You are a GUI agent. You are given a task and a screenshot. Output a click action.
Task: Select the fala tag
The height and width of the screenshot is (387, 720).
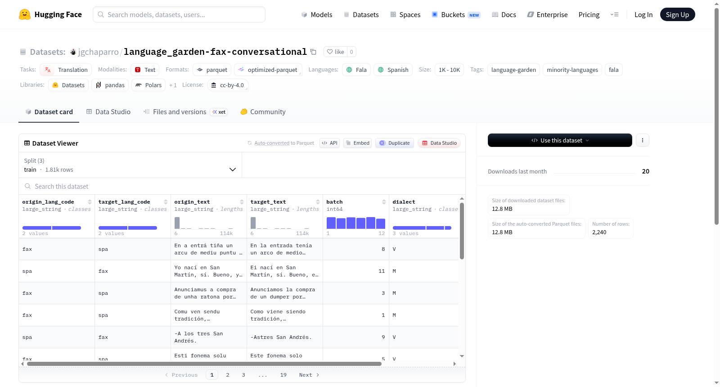pyautogui.click(x=614, y=70)
